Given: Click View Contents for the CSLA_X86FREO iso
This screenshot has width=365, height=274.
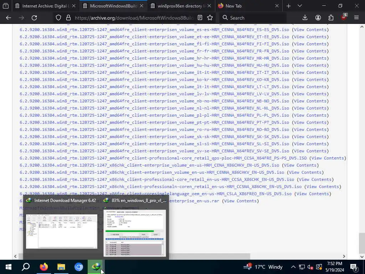Looking at the screenshot, I should pos(313,194).
